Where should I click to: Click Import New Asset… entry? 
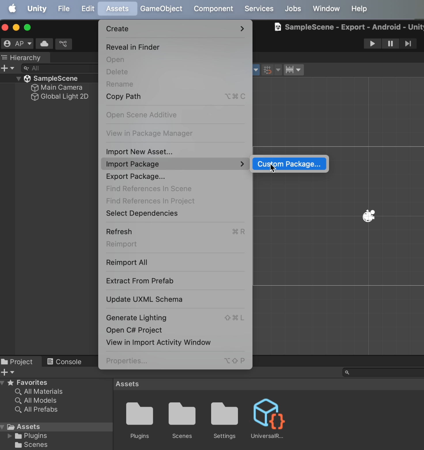175,152
